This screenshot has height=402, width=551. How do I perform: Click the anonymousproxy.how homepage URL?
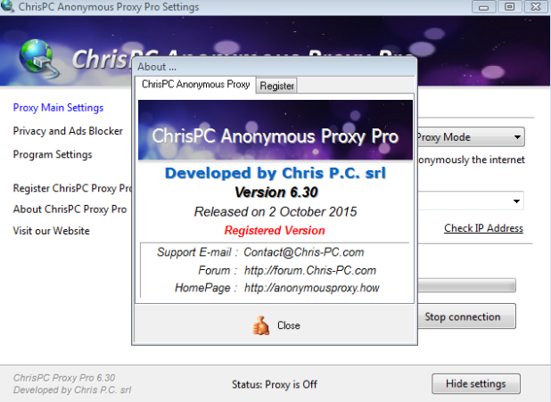coord(312,288)
